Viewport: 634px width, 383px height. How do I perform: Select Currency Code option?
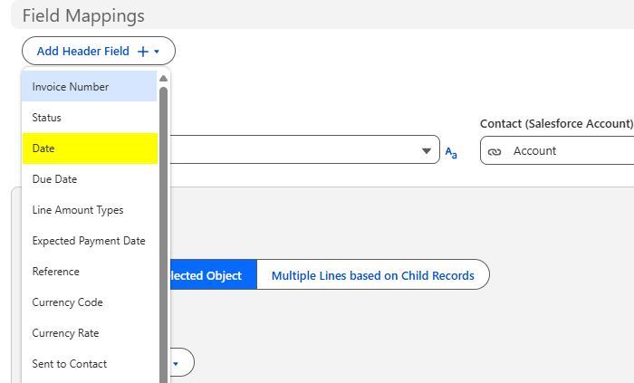(x=90, y=302)
